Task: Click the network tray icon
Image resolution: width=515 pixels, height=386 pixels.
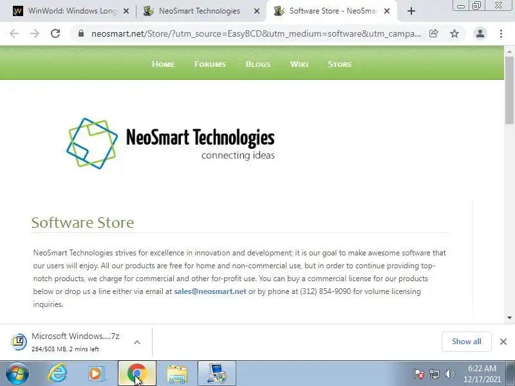Action: pyautogui.click(x=434, y=374)
